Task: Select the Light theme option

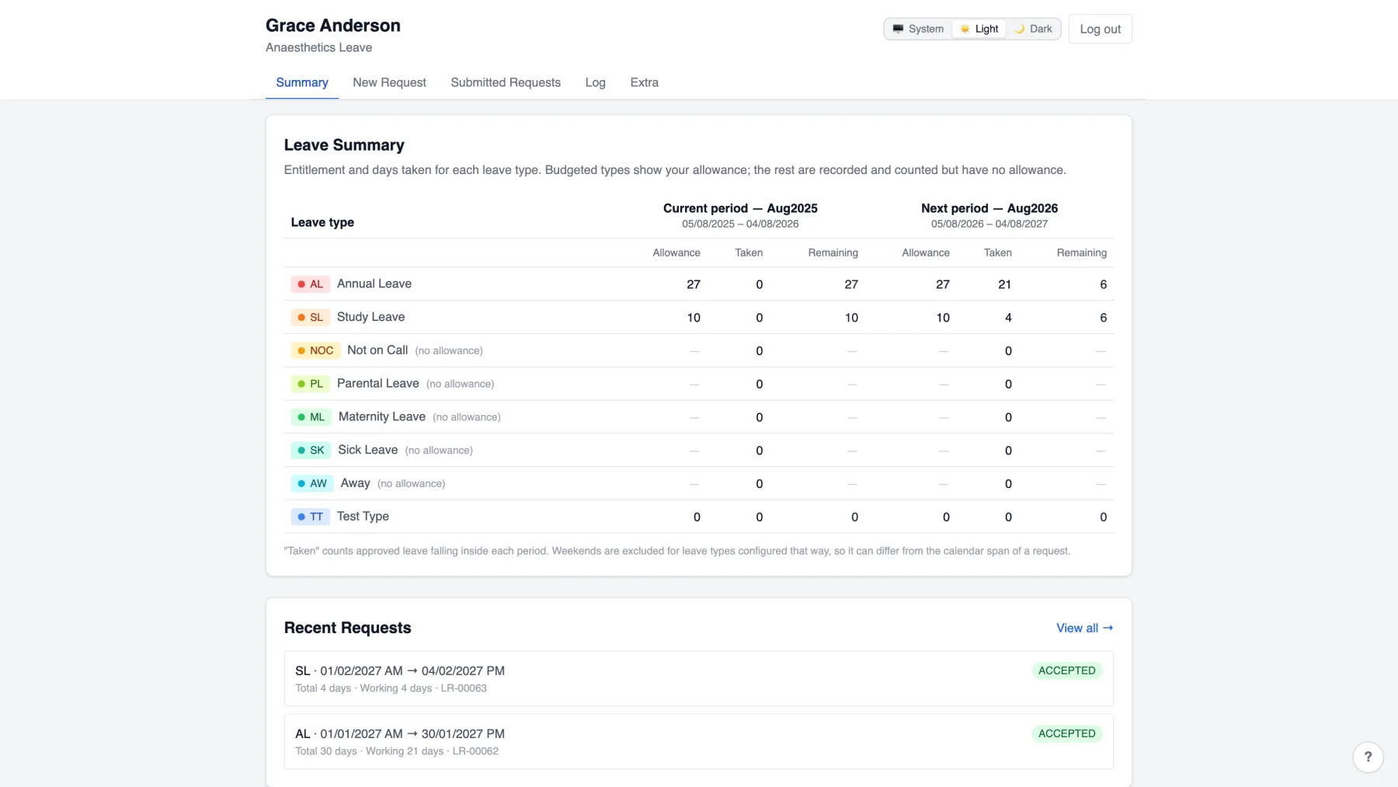Action: tap(979, 29)
